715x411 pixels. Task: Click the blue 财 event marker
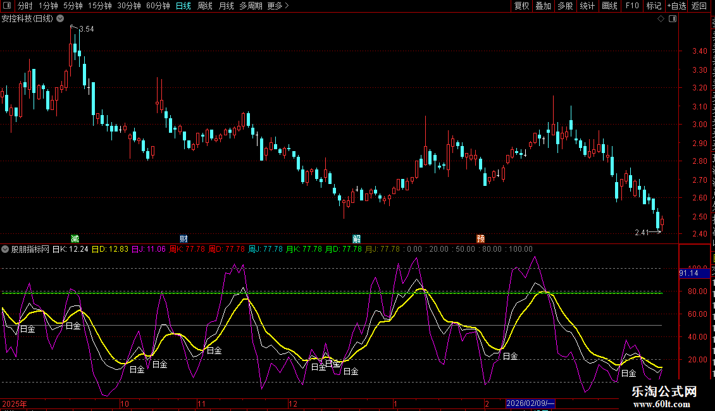183,238
